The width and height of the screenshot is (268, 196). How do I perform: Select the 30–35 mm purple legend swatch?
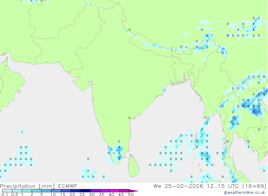[95, 191]
